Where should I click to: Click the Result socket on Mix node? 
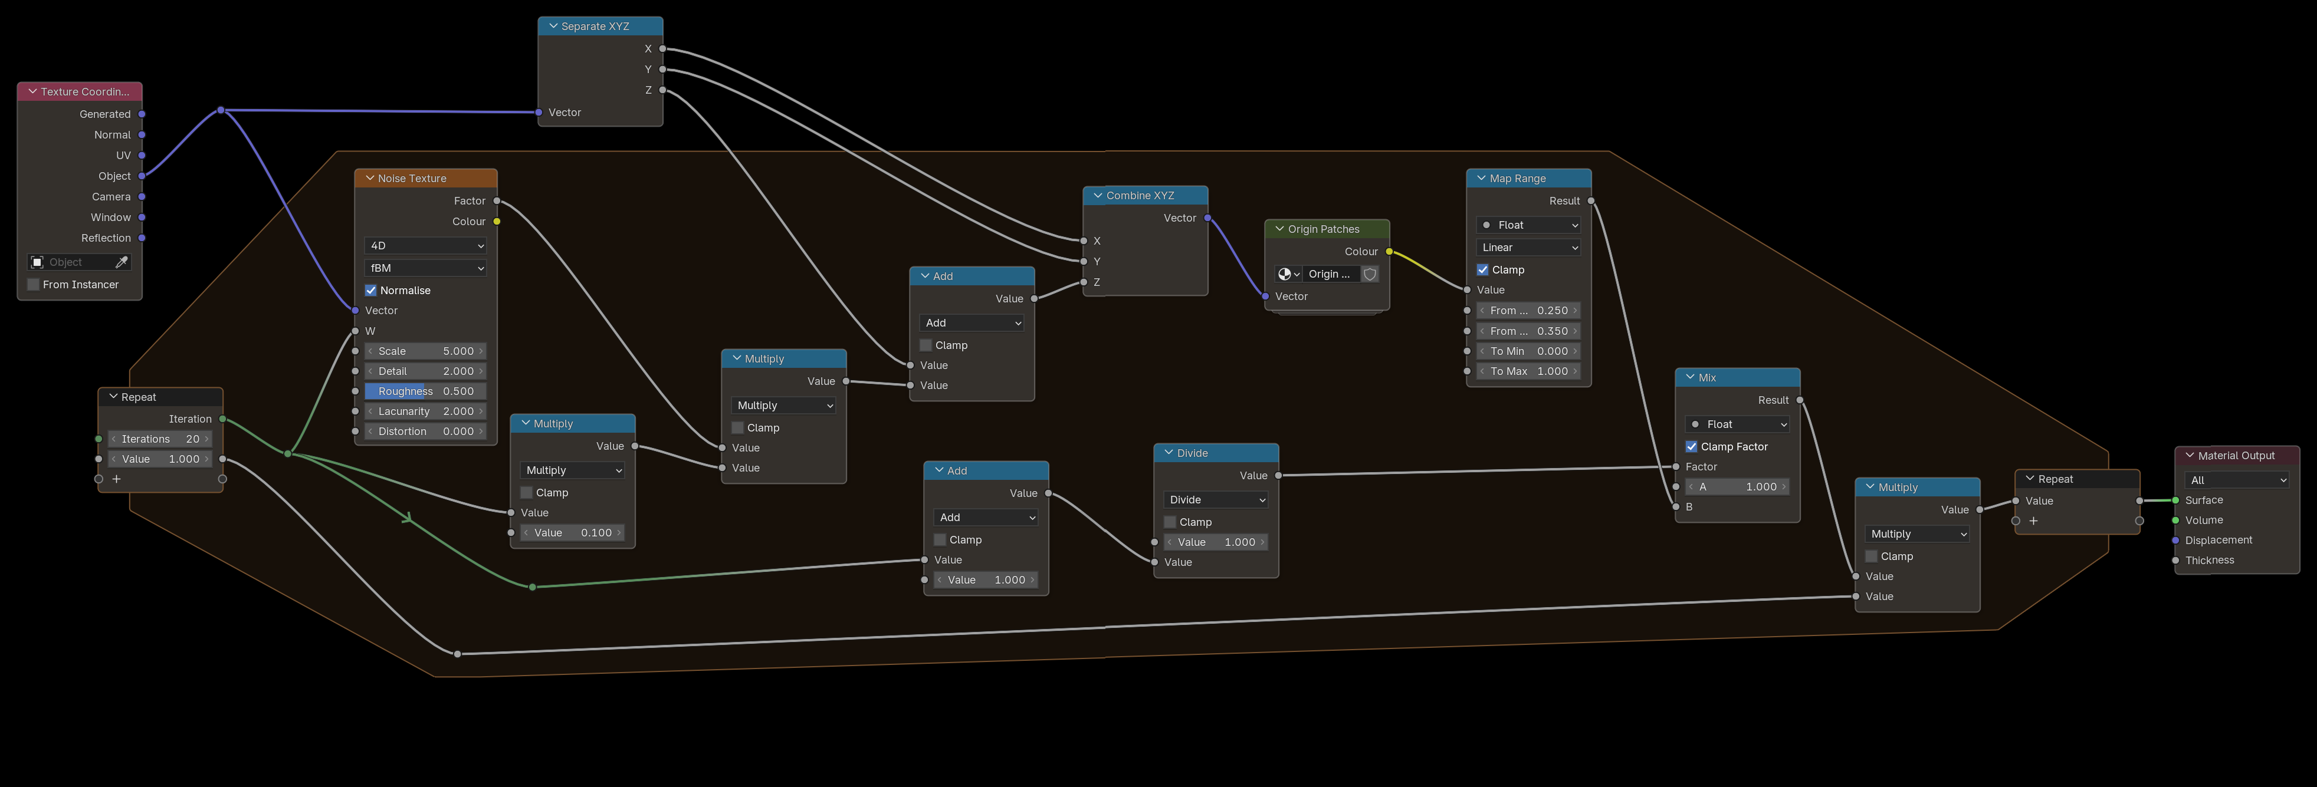[x=1800, y=400]
